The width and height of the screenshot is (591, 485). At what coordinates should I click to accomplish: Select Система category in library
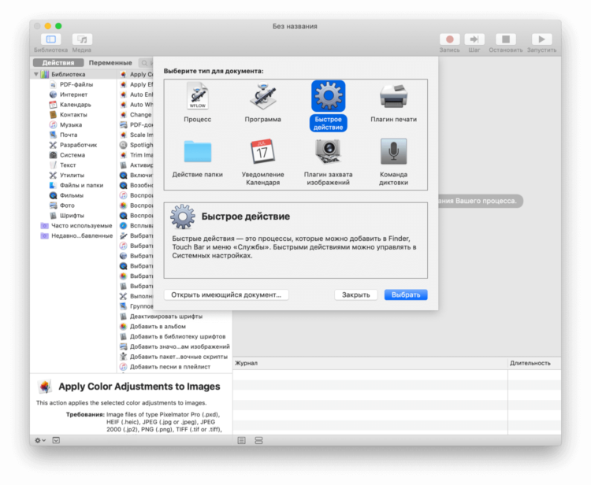point(72,155)
